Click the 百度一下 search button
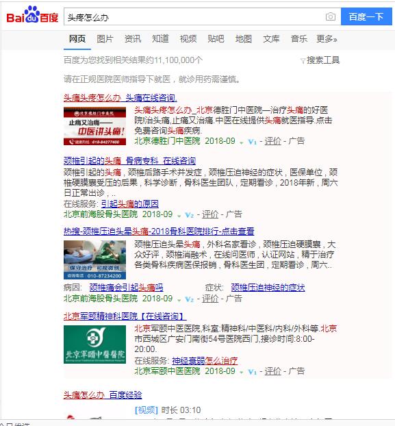The image size is (395, 426). 366,17
